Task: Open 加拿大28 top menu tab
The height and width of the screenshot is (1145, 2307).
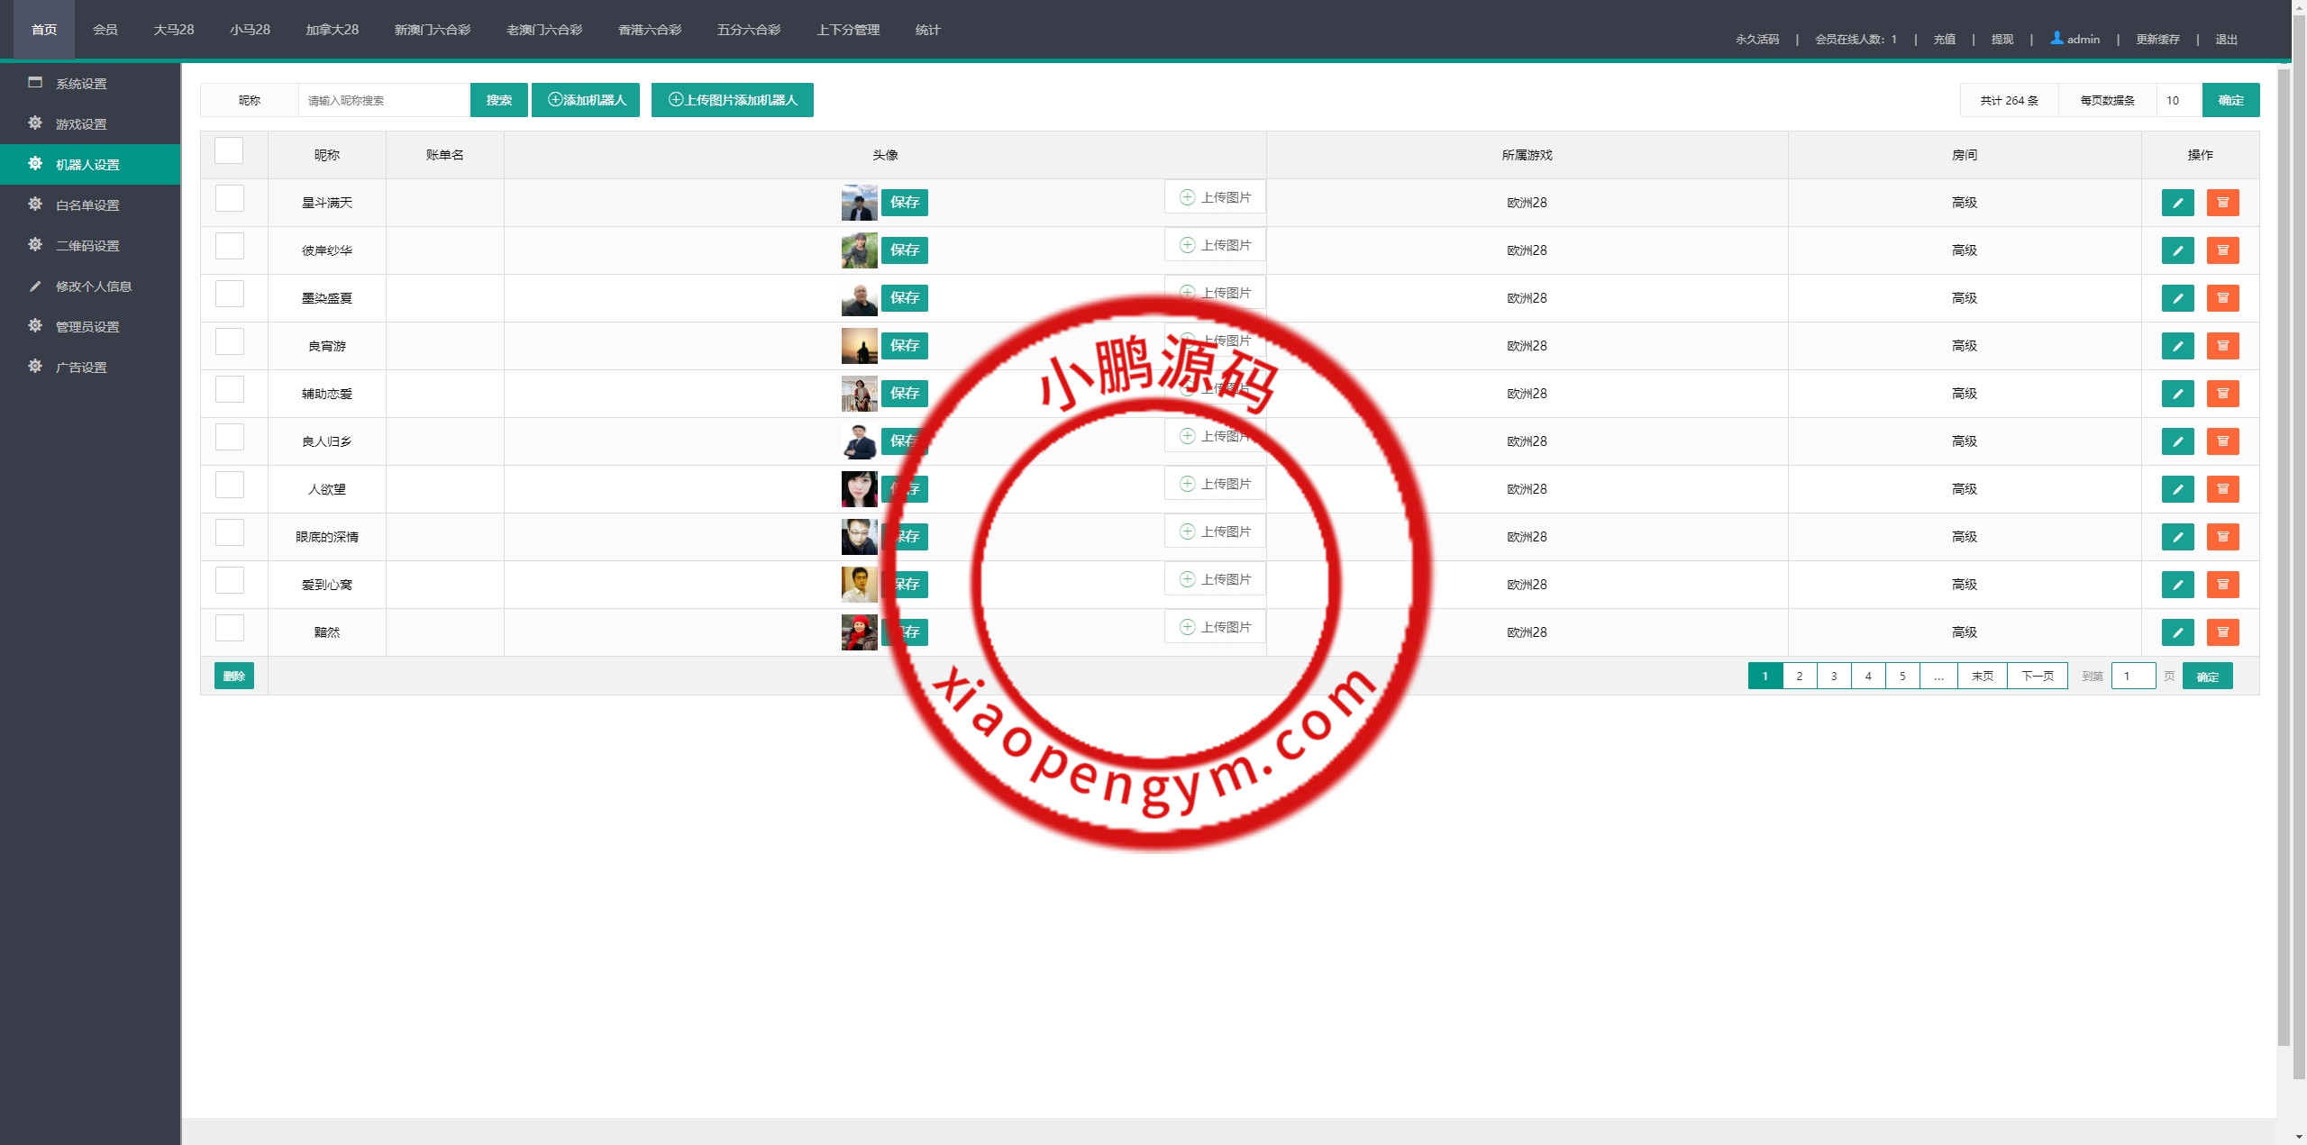Action: 332,30
